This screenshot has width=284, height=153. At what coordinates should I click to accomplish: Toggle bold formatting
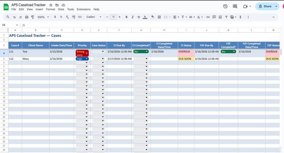pos(126,17)
